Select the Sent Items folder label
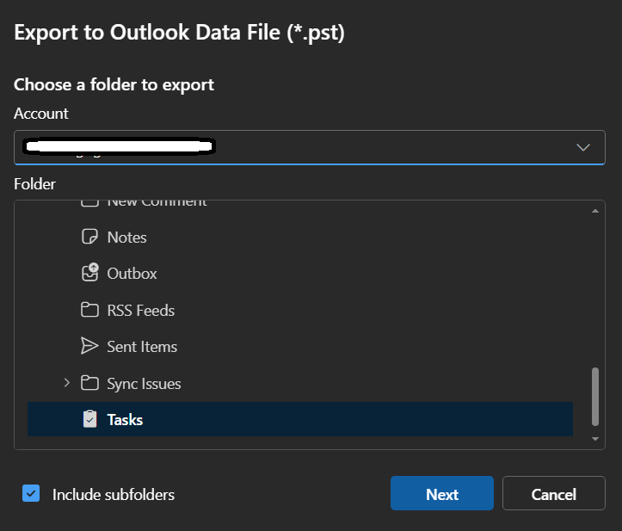The height and width of the screenshot is (531, 622). click(142, 347)
